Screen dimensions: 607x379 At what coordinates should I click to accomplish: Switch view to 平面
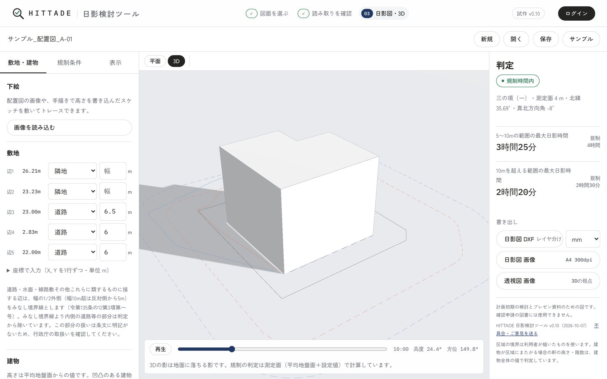click(x=155, y=61)
